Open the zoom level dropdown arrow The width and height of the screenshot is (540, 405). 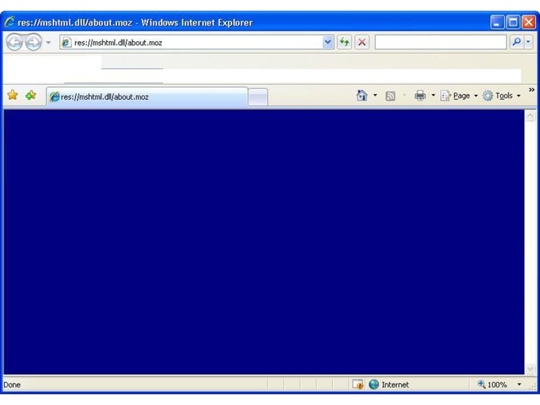tap(519, 384)
